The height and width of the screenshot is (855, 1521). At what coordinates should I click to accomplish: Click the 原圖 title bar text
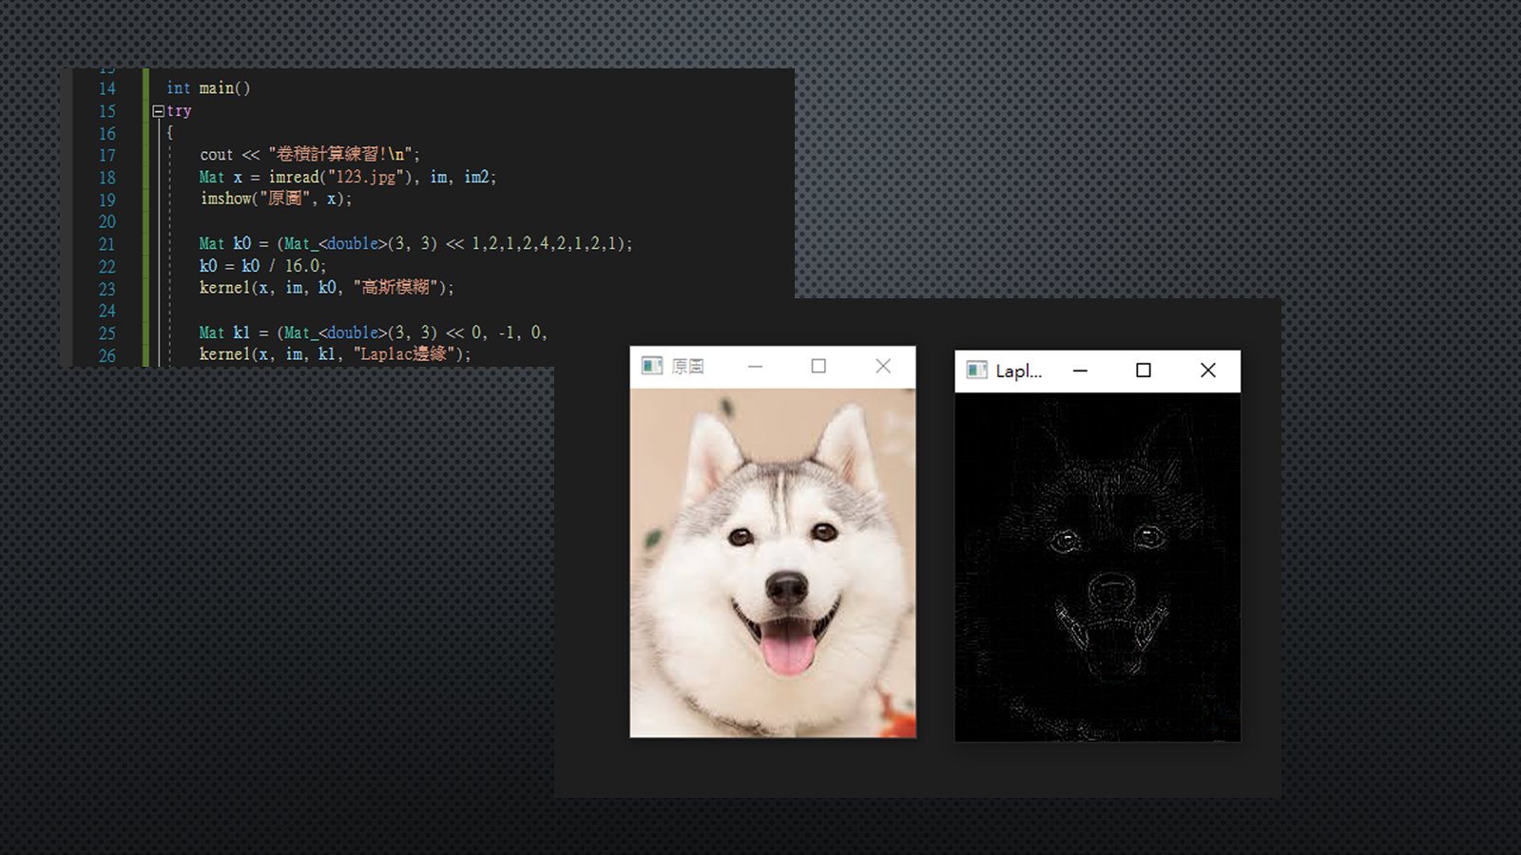pyautogui.click(x=688, y=366)
